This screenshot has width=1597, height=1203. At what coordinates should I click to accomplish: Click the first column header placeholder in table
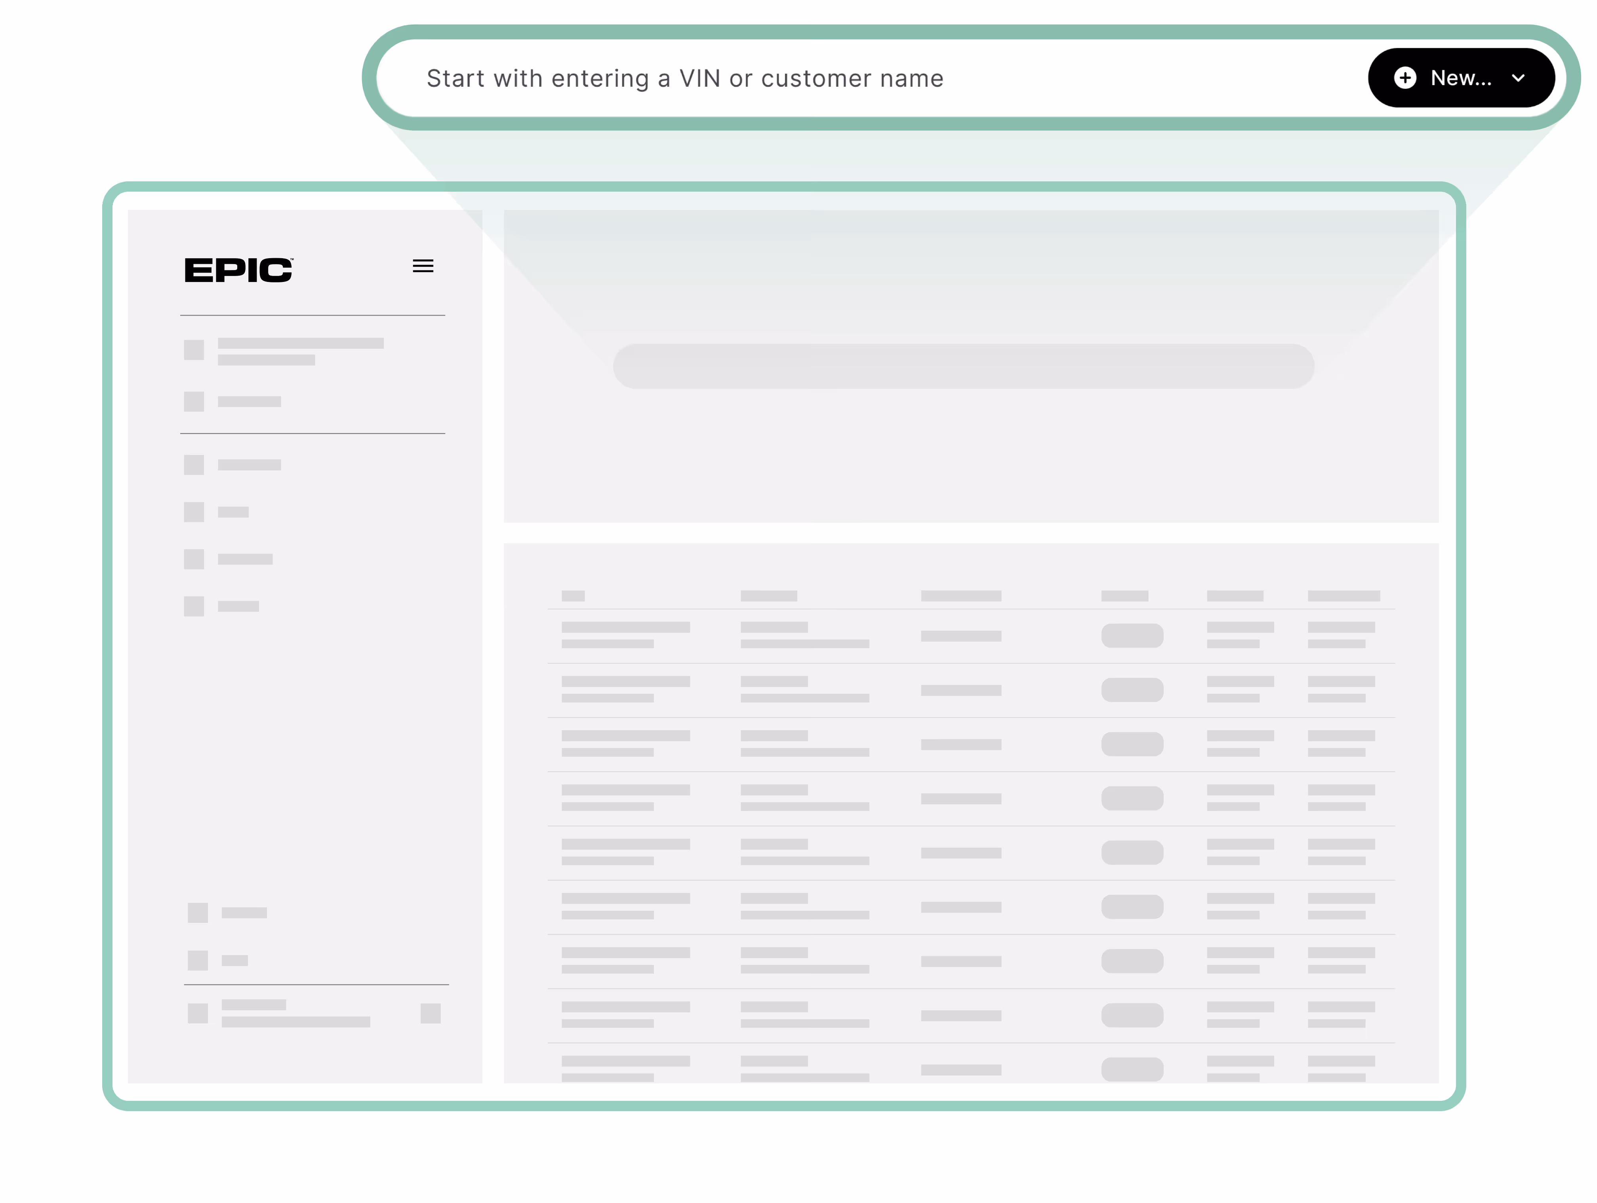pyautogui.click(x=573, y=596)
